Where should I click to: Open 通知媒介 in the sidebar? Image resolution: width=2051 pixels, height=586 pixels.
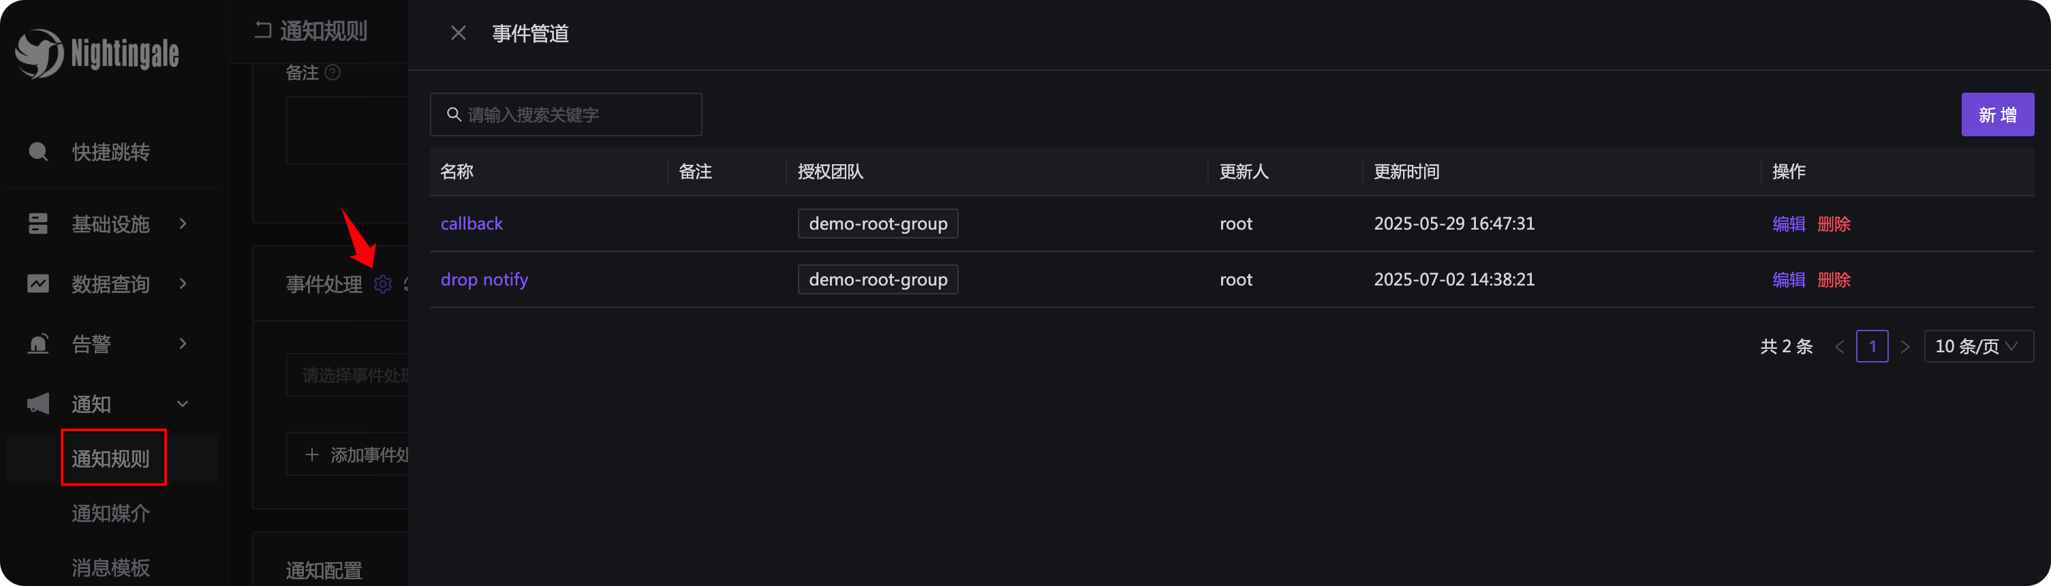pyautogui.click(x=110, y=514)
